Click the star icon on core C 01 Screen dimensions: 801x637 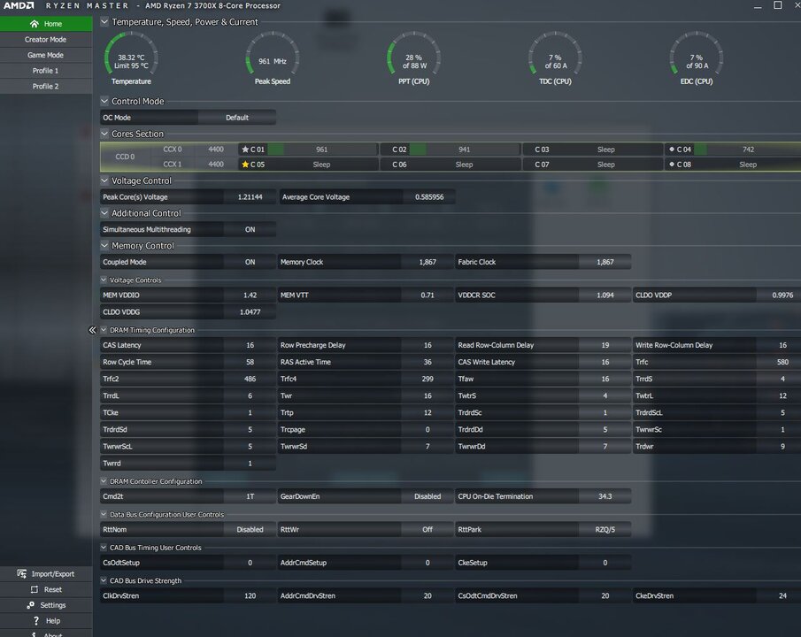245,150
